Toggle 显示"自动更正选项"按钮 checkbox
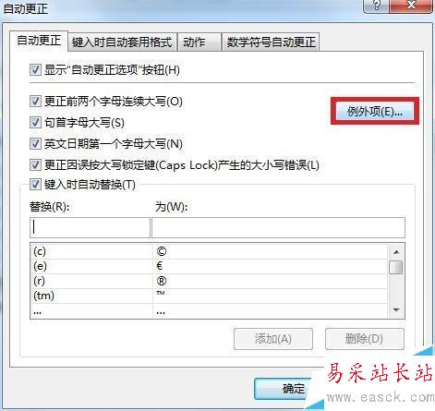435x411 pixels. 35,69
